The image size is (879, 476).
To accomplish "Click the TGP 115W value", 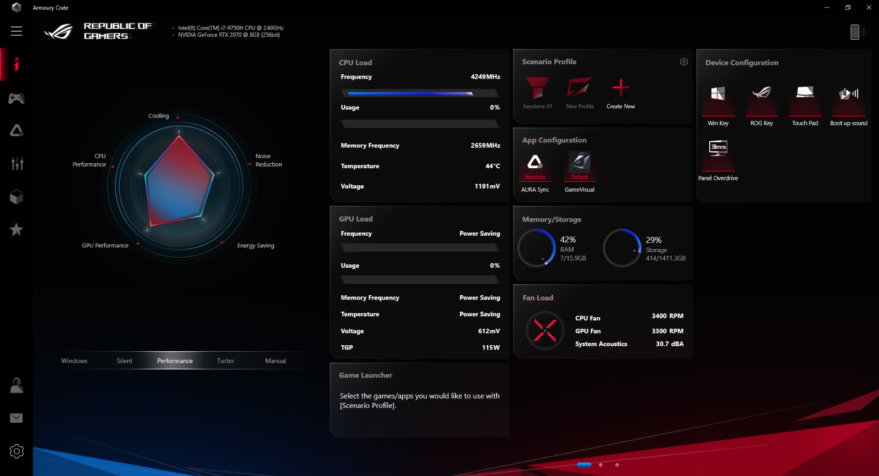I will pyautogui.click(x=491, y=347).
